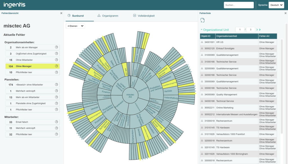Click sunburst icon for Mitarbeiter Mehrfach verknüpft
The width and height of the screenshot is (288, 164).
(56, 128)
